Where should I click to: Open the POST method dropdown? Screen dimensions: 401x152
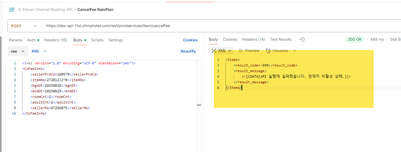(x=24, y=26)
